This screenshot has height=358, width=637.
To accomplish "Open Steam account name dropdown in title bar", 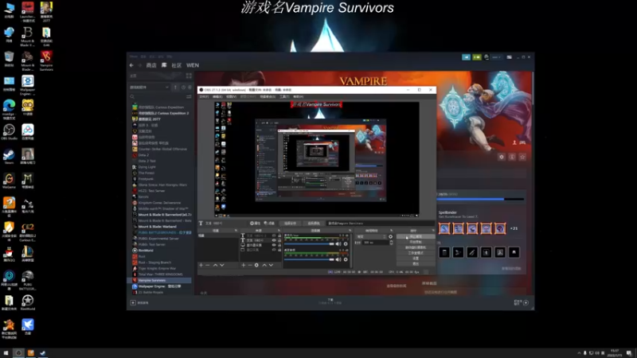I will (x=496, y=57).
